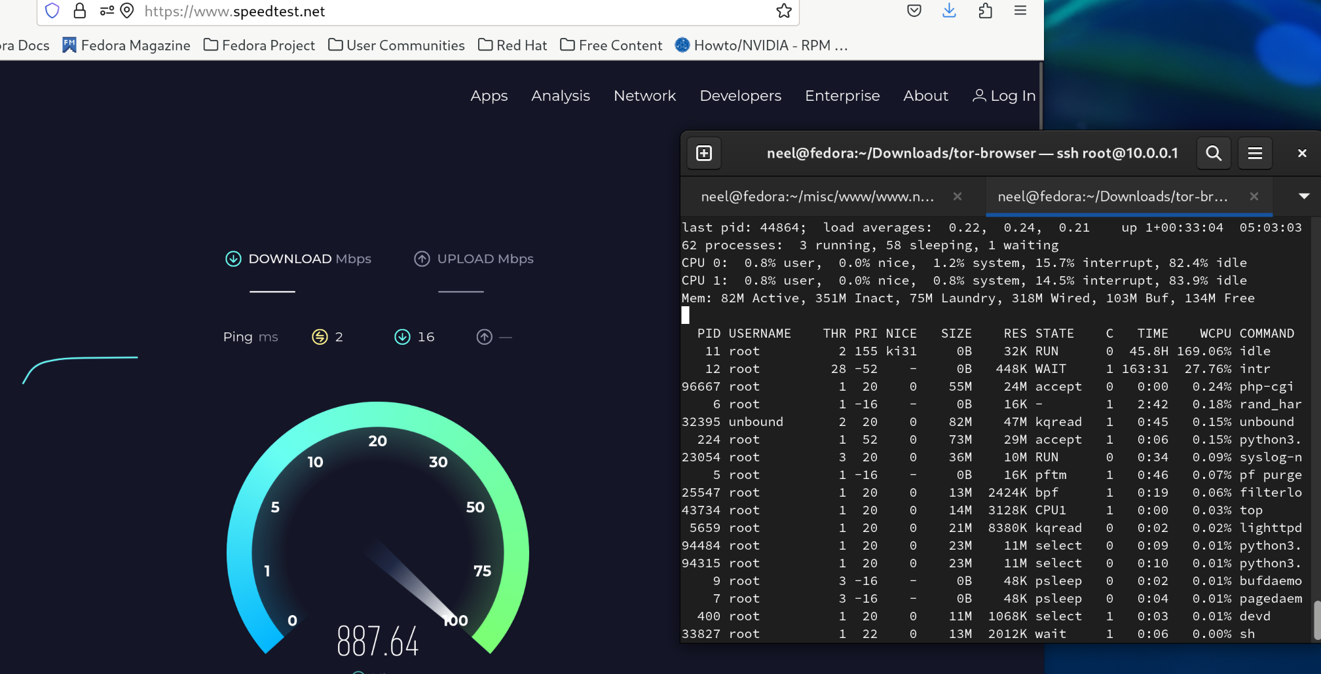Click the unbound username in process list
1321x674 pixels.
756,422
